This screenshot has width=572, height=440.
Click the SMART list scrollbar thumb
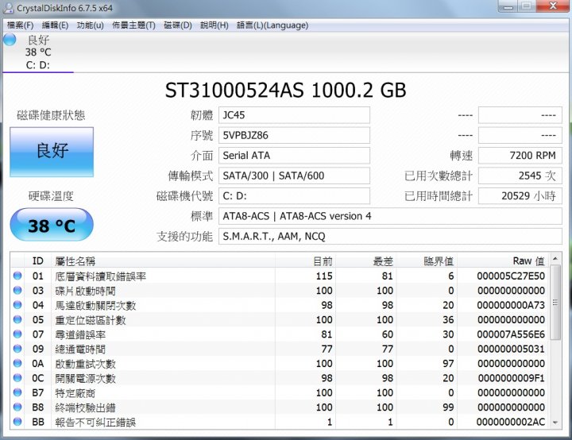pyautogui.click(x=555, y=302)
